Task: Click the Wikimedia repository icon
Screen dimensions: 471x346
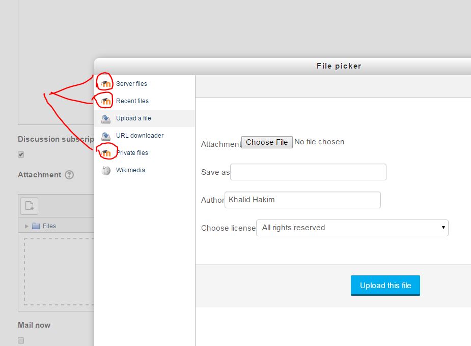Action: click(x=105, y=170)
